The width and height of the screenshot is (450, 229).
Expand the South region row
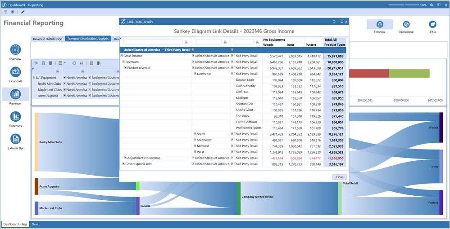(x=195, y=134)
